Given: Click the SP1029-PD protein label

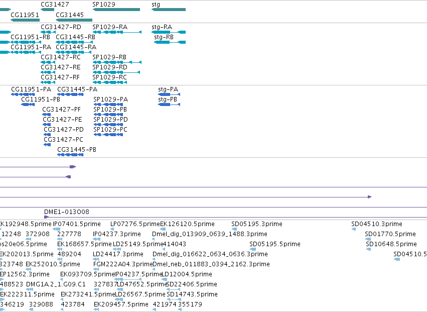Looking at the screenshot, I should (110, 120).
